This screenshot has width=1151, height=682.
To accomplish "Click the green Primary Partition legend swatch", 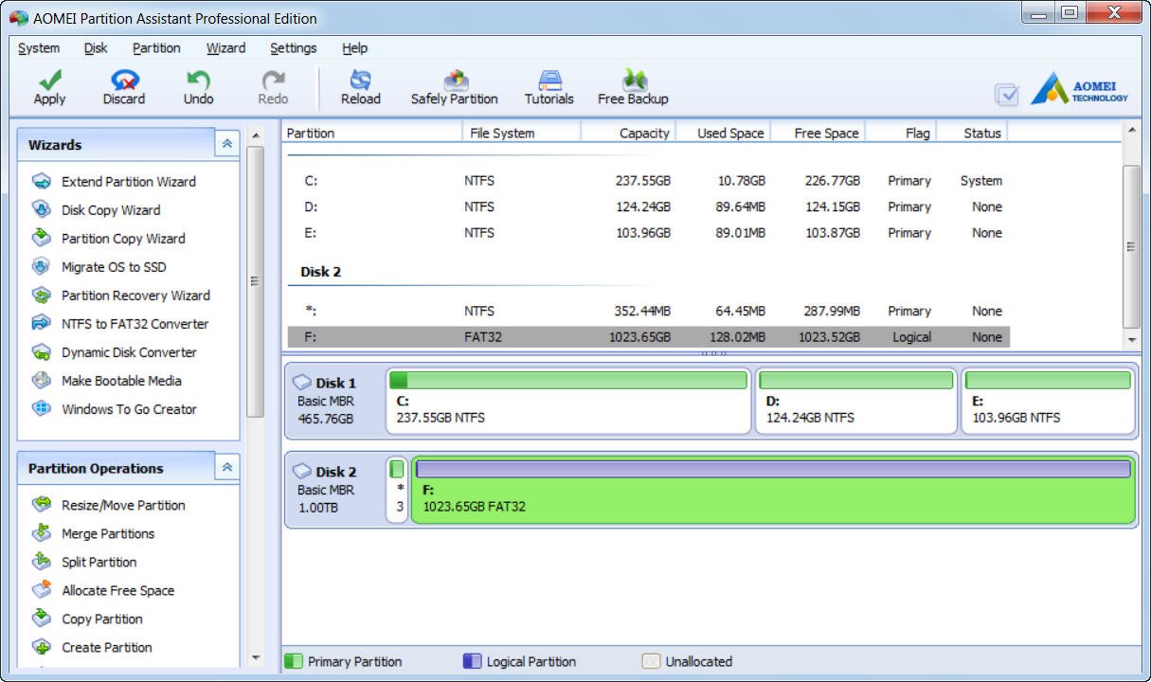I will tap(294, 662).
